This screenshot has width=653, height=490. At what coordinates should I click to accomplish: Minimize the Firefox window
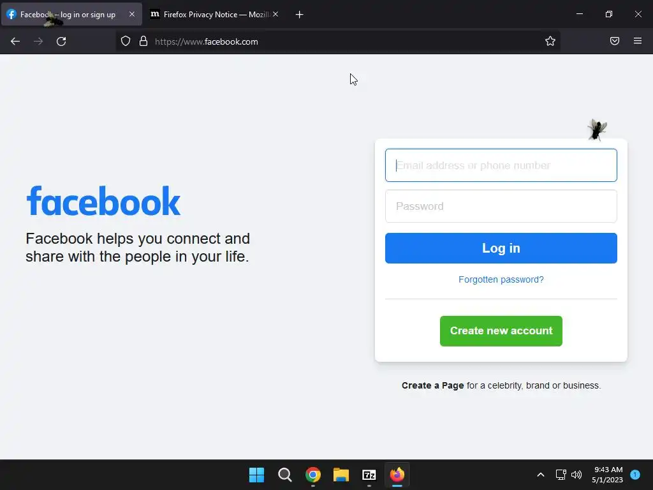580,14
